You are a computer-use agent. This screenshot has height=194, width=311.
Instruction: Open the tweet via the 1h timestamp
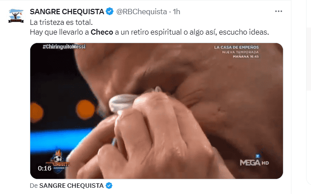coord(176,12)
